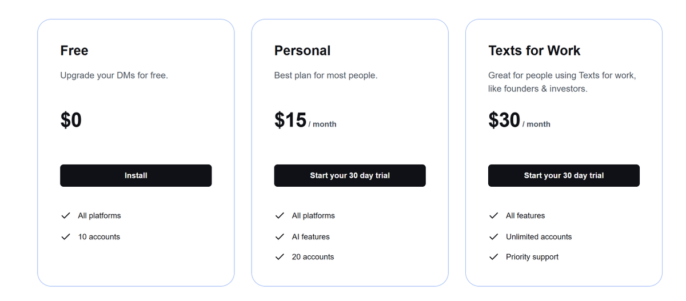This screenshot has height=301, width=686.
Task: Start the 30 day trial for Texts for Work
Action: pyautogui.click(x=564, y=175)
